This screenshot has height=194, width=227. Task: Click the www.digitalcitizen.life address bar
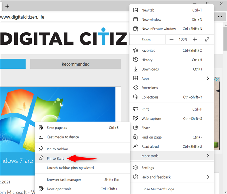[x=64, y=17]
